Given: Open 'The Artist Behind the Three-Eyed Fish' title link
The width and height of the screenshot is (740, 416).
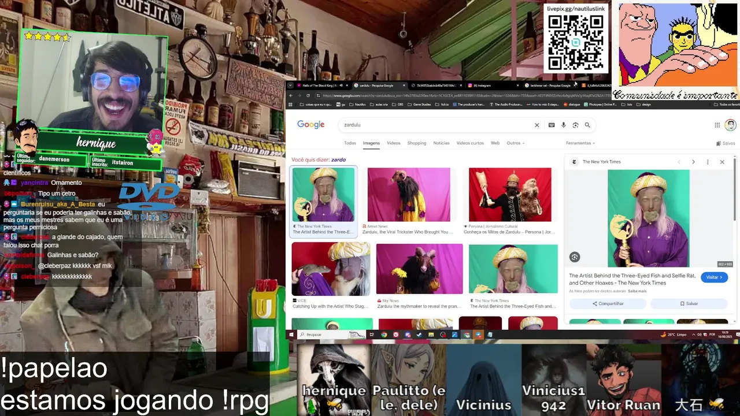Looking at the screenshot, I should 632,280.
